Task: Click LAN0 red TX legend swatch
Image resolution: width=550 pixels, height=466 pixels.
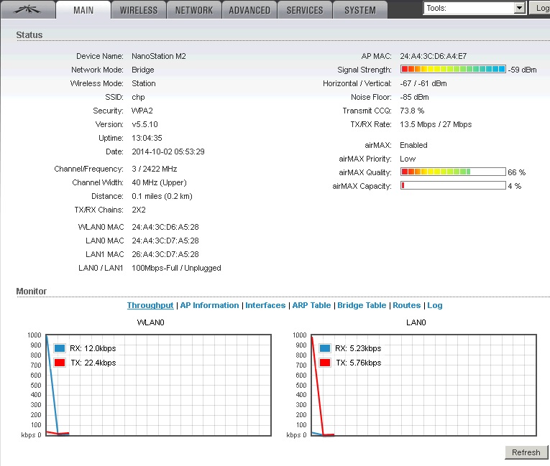Action: tap(325, 363)
